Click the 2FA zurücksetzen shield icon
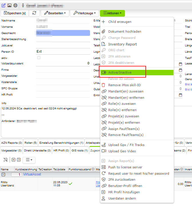This screenshot has width=192, height=211. pos(103,180)
